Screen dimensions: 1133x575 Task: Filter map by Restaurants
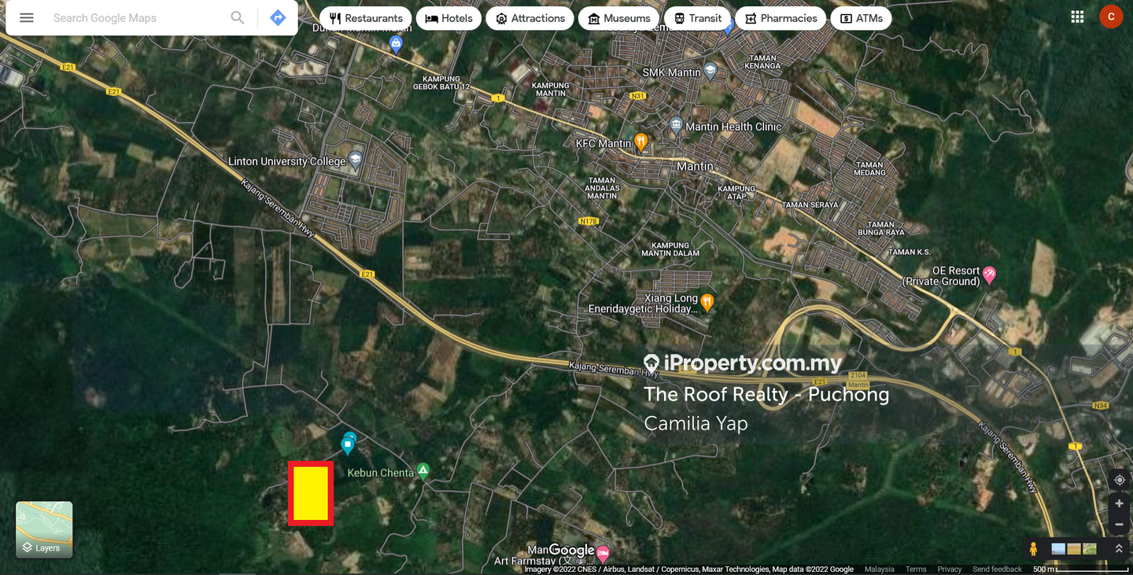(366, 18)
